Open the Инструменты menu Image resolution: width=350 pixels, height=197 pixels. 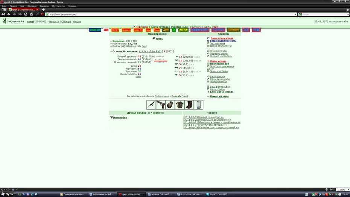point(58,6)
